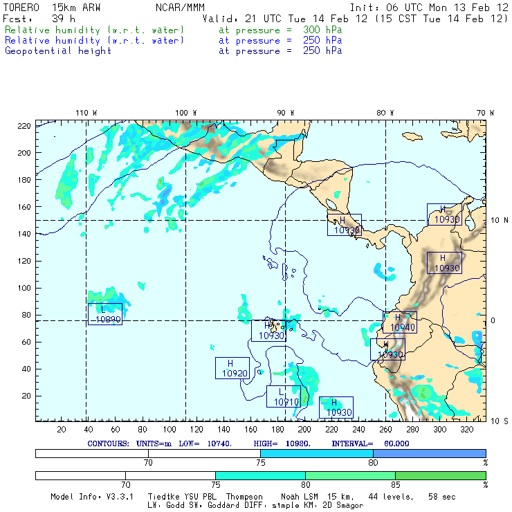The height and width of the screenshot is (512, 512).
Task: Click the 'Init: 06 UTC Mon 13 Feb 12' text
Action: [429, 8]
